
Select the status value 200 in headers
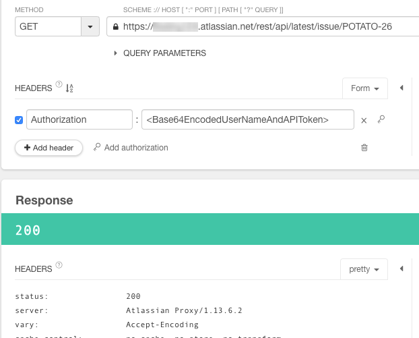point(133,296)
